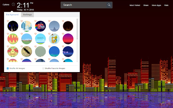The image size is (173, 108).
Task: Select the yellow dotted black slash thumbnail
Action: tap(26, 52)
